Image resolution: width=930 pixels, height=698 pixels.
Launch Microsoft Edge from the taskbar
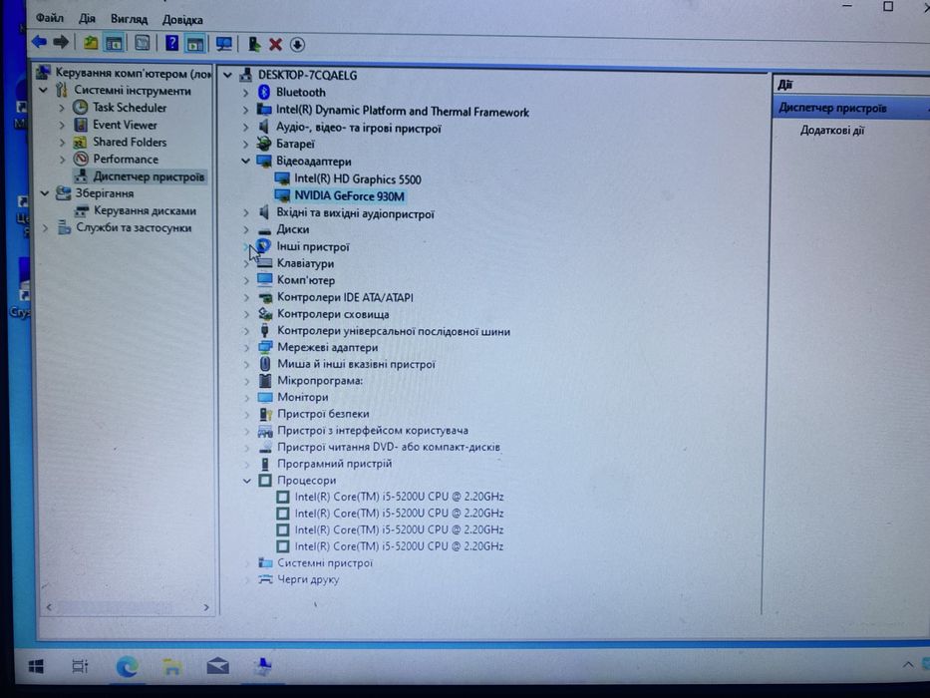(x=127, y=667)
